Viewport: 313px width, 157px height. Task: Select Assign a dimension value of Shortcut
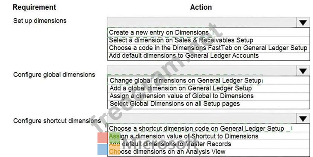pyautogui.click(x=184, y=136)
